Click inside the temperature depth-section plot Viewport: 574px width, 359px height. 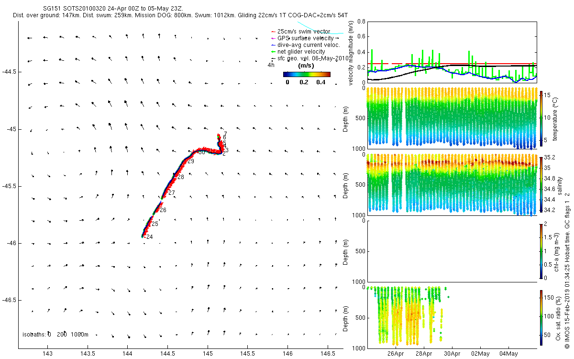click(452, 118)
